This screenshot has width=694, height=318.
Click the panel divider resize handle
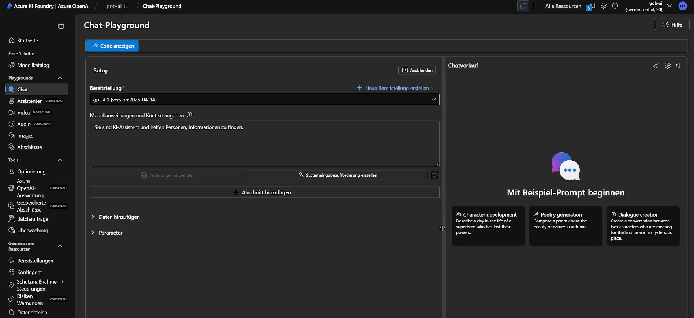[x=443, y=228]
